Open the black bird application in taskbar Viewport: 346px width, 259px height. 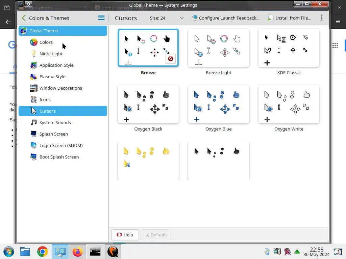[113, 252]
